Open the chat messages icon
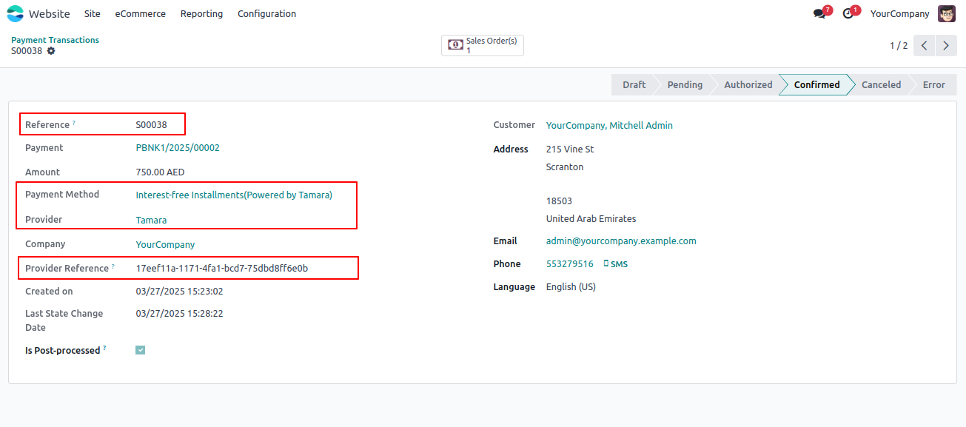Image resolution: width=966 pixels, height=427 pixels. point(819,13)
